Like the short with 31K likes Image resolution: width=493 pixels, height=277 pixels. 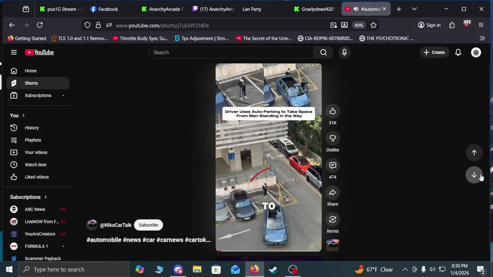(x=332, y=112)
